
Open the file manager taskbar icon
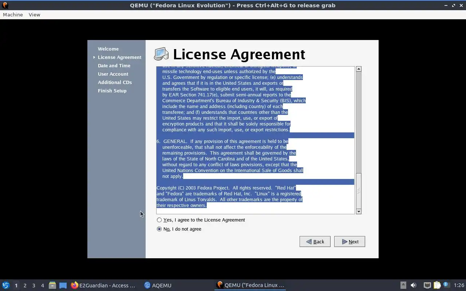(52, 286)
